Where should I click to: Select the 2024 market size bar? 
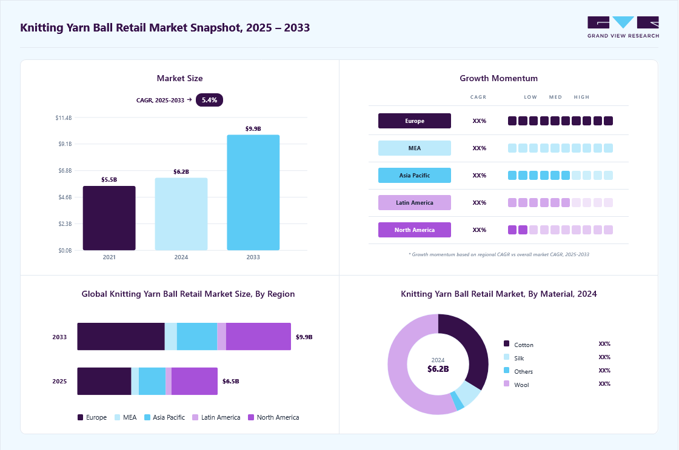181,214
